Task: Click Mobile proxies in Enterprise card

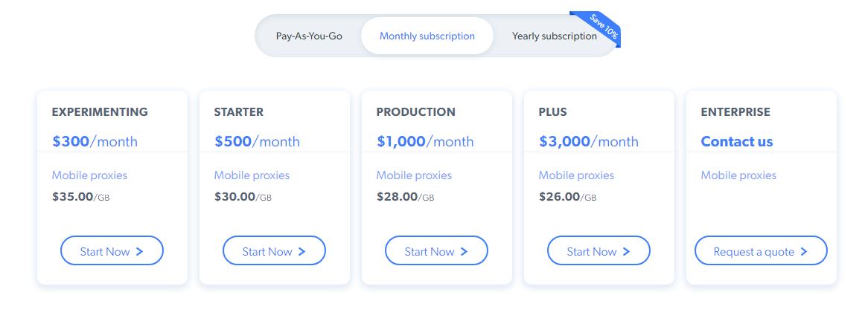Action: point(738,175)
